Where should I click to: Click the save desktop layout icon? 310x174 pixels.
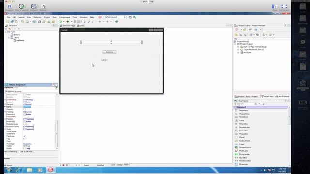130,17
